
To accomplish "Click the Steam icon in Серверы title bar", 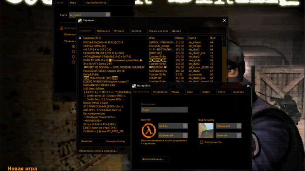I will click(80, 21).
